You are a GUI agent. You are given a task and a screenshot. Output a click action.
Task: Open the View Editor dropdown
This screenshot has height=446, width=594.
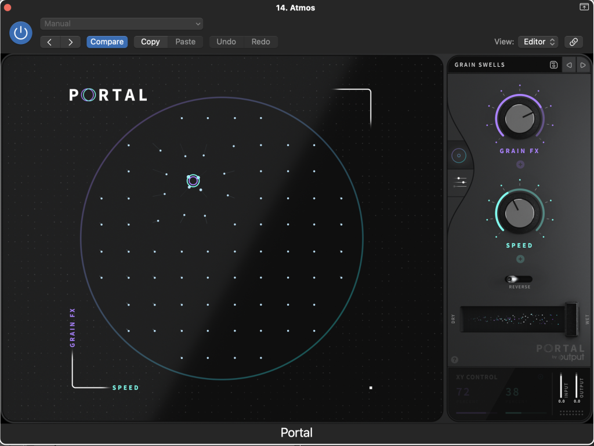pyautogui.click(x=538, y=42)
